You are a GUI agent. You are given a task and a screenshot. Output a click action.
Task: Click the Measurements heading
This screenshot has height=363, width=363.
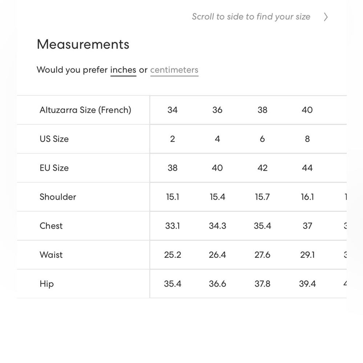coord(83,44)
